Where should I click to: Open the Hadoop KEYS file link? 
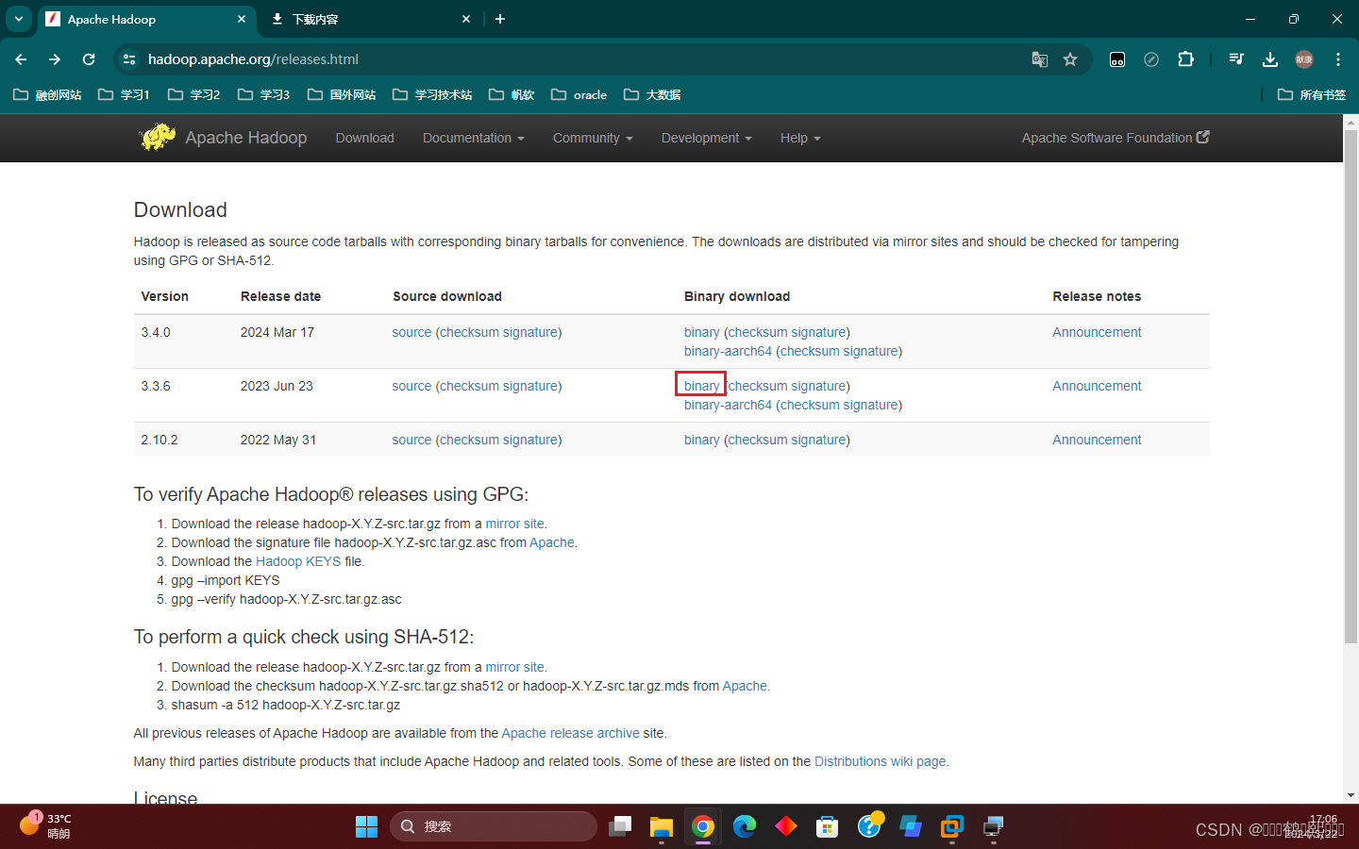point(298,561)
